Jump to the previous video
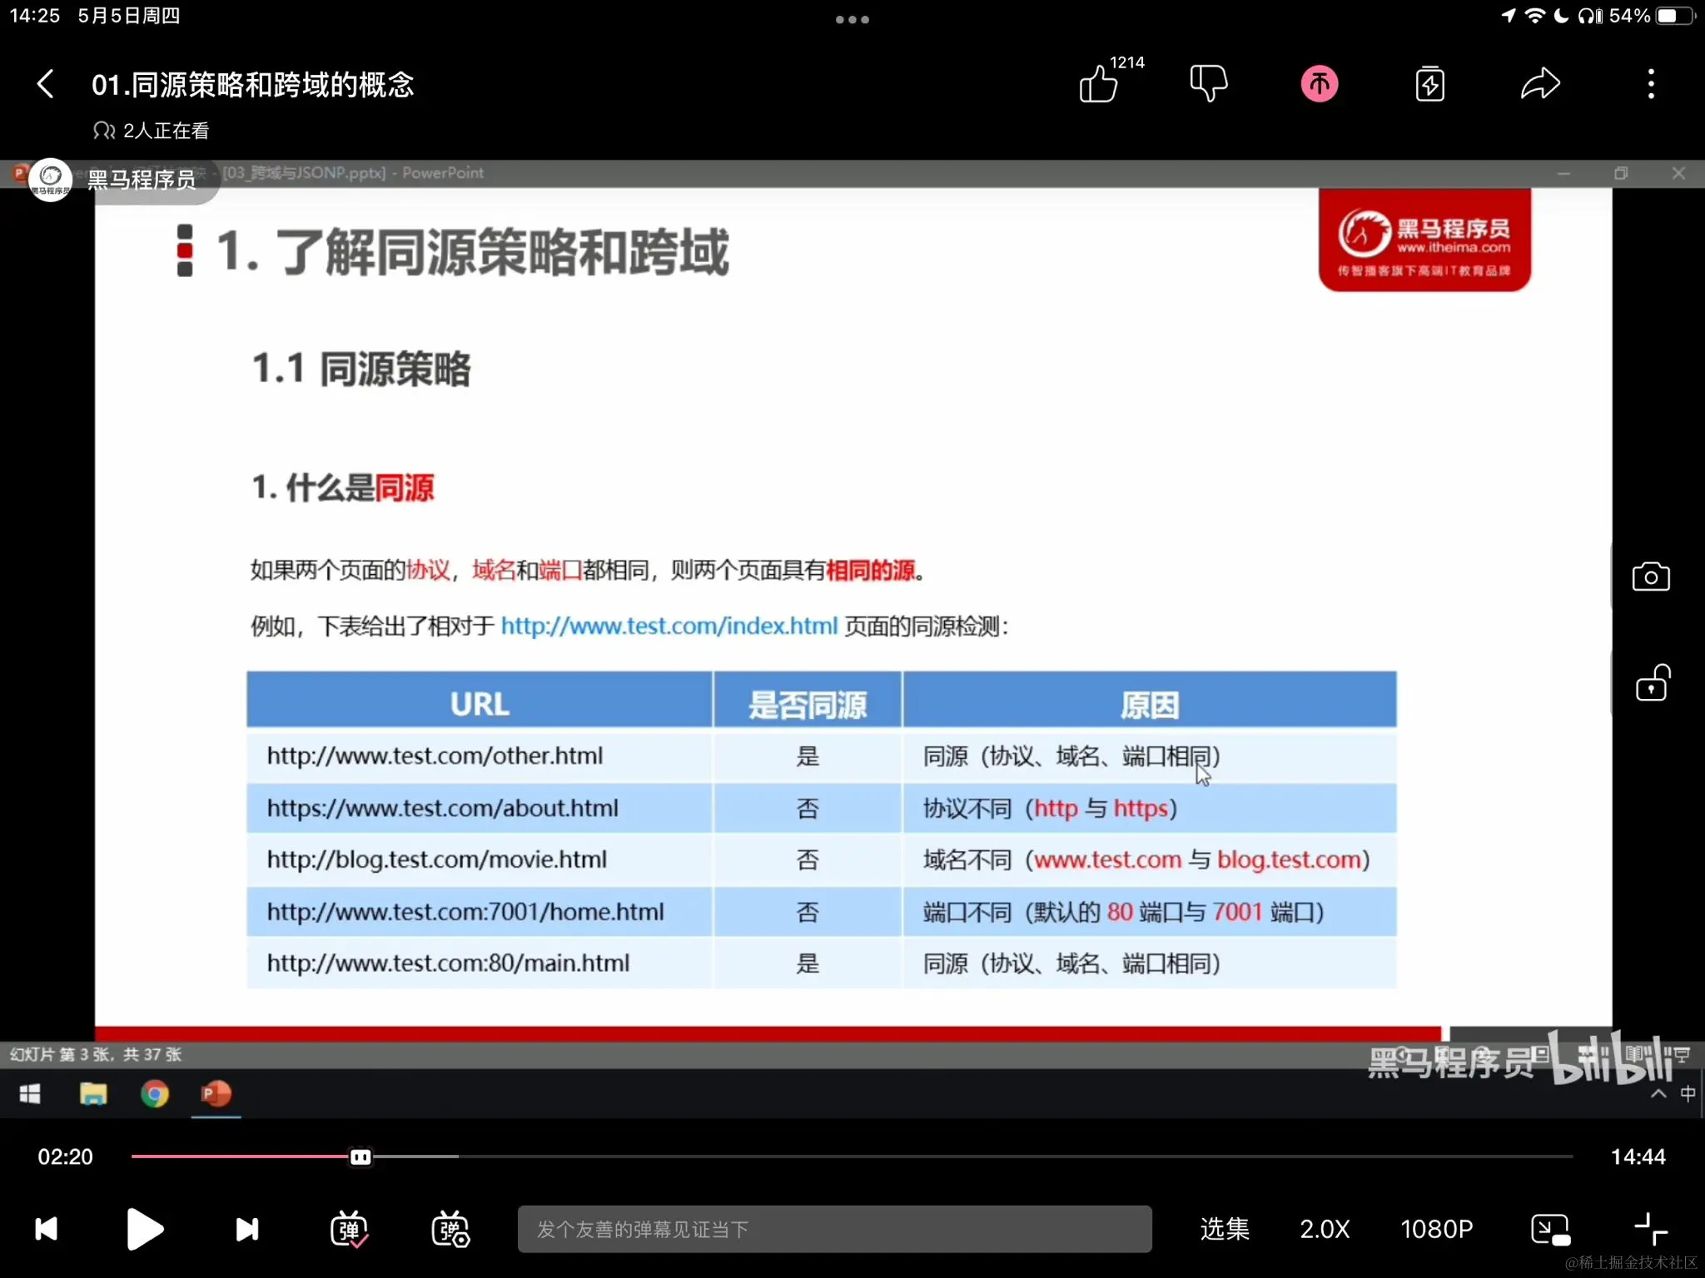This screenshot has width=1705, height=1278. (x=47, y=1229)
